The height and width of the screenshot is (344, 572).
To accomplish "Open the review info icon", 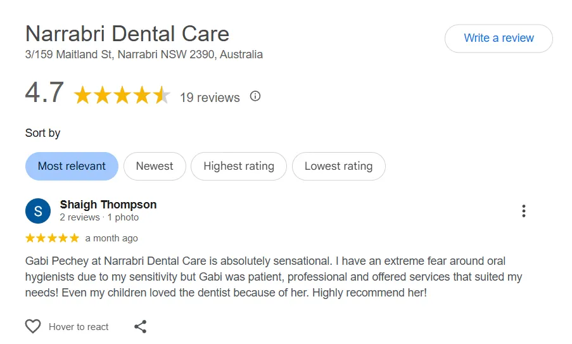I will point(255,96).
